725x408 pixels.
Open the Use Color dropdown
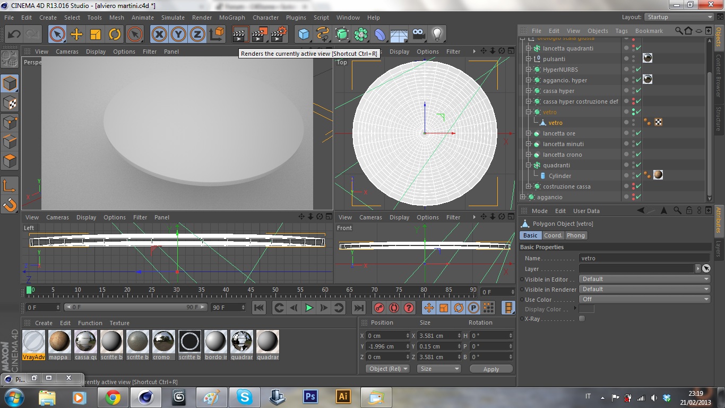[644, 299]
